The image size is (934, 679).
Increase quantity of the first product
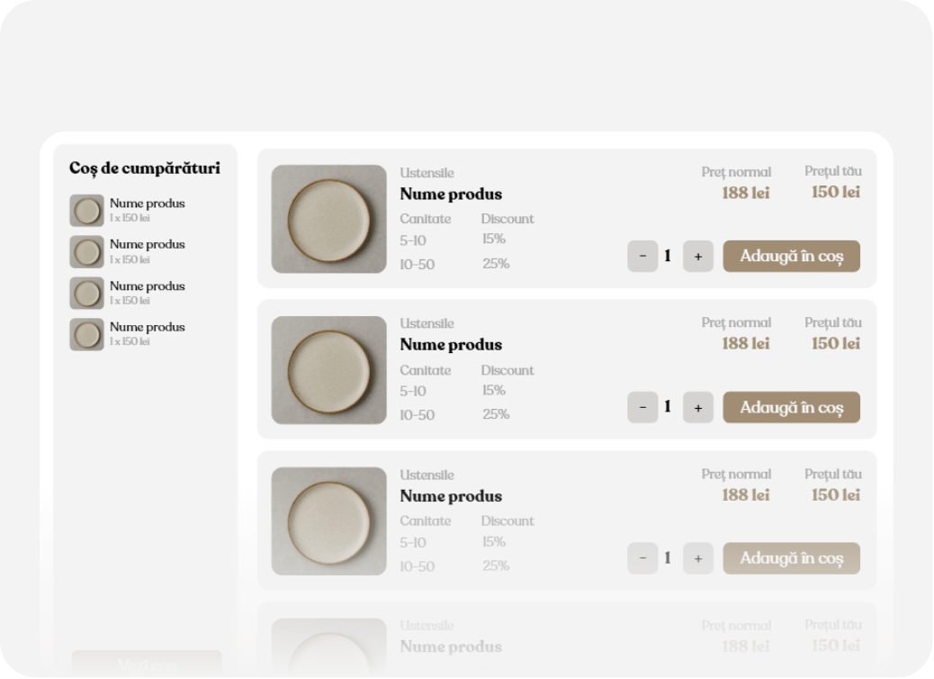(x=698, y=257)
